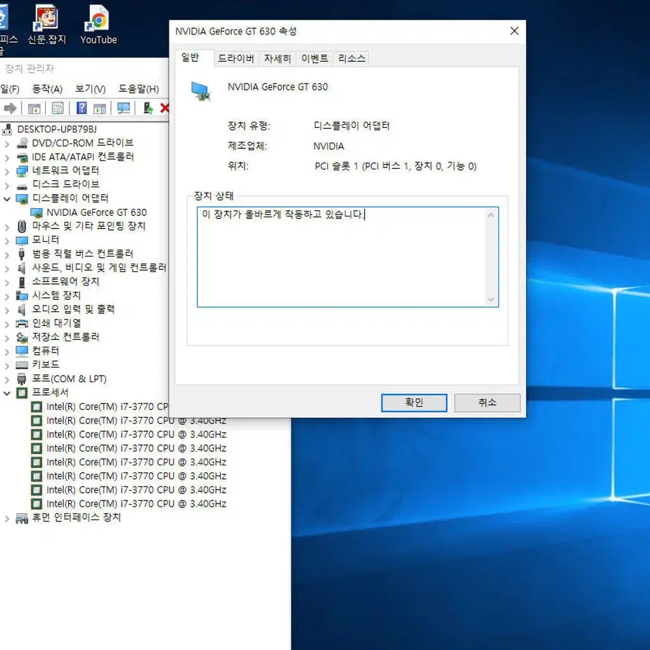Collapse the 디스플레이 어댑터 tree node
The image size is (650, 650).
[x=6, y=199]
